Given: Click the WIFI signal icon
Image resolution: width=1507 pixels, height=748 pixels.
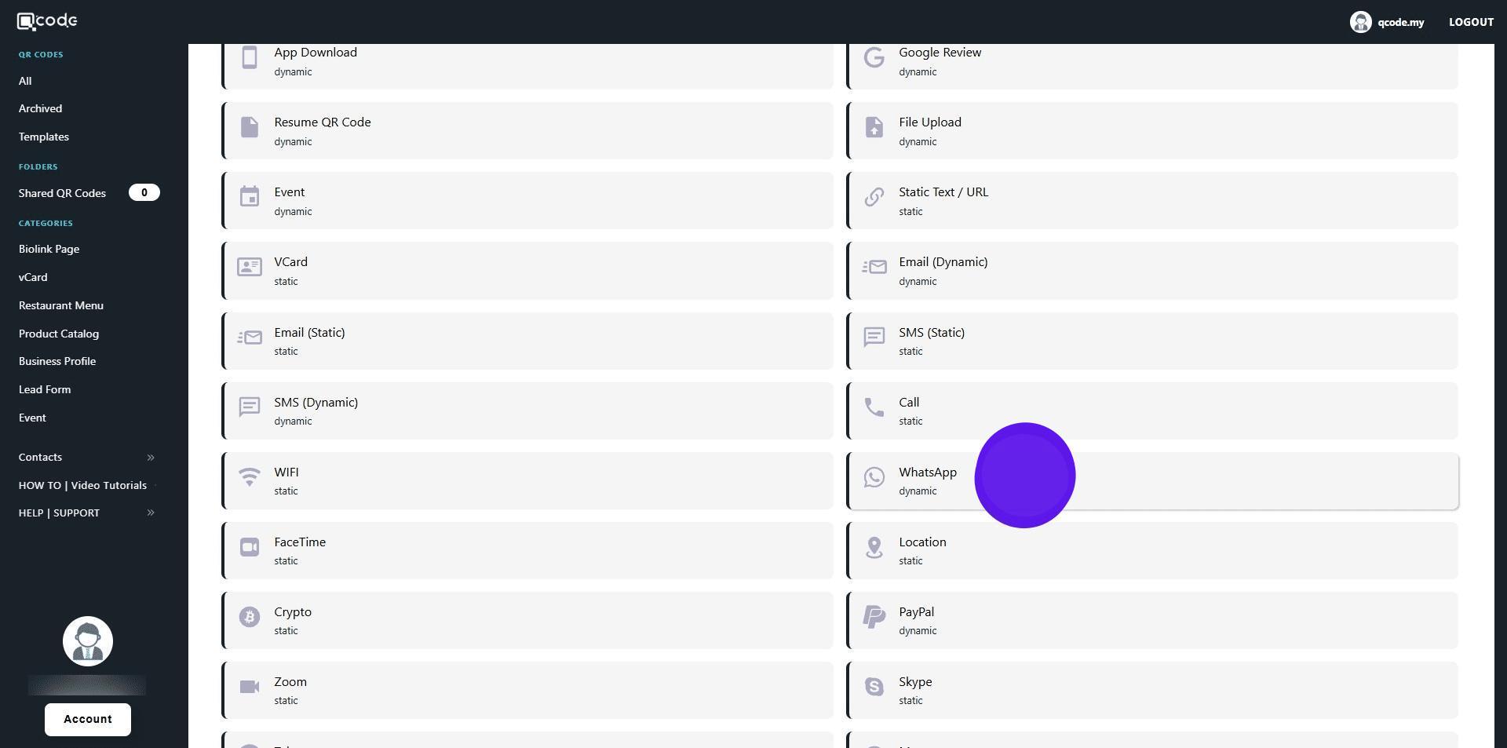Looking at the screenshot, I should pos(250,476).
